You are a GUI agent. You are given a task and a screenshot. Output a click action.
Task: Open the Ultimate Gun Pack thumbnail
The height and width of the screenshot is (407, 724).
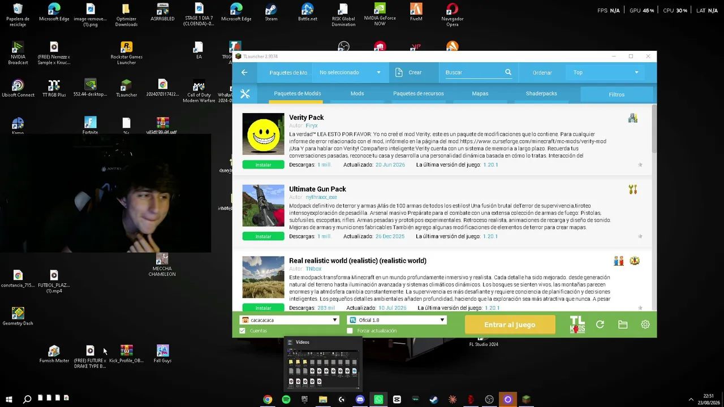[x=264, y=205]
